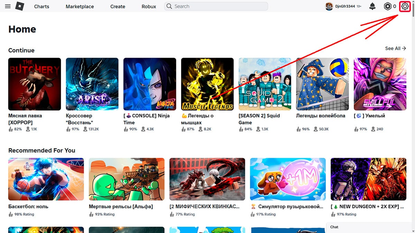Screen dimensions: 415x233
Task: Open the Marketplace tab
Action: coord(80,7)
